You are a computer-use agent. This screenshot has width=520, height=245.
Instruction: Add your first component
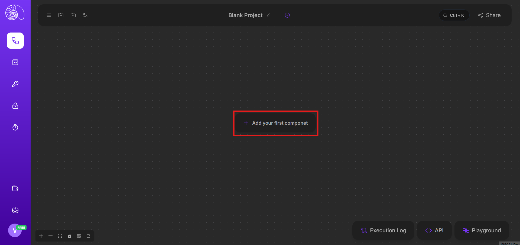click(x=275, y=123)
